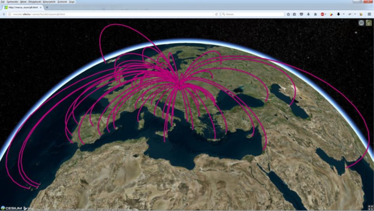This screenshot has height=211, width=374.
Task: Show bookmarks list clipboard icon
Action: click(294, 14)
